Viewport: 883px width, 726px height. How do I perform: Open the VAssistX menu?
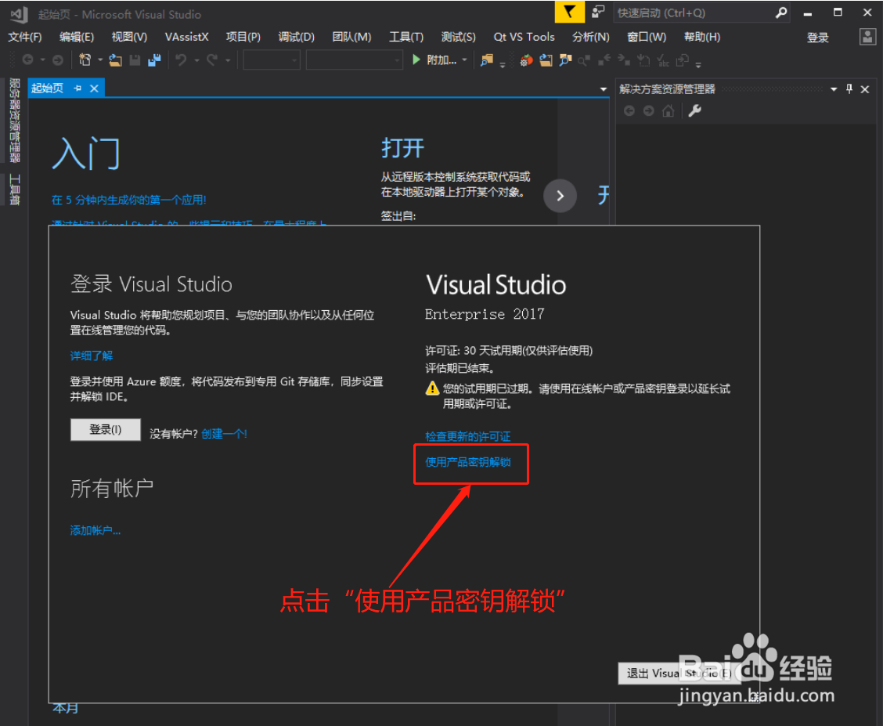(186, 37)
